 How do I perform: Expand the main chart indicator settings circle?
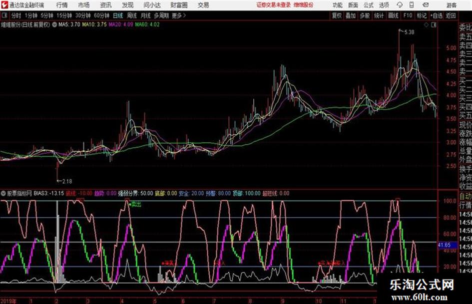click(x=54, y=24)
